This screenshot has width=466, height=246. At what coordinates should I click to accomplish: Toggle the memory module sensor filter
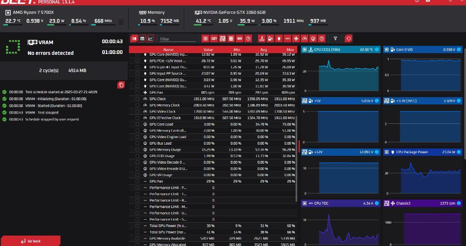point(240,38)
